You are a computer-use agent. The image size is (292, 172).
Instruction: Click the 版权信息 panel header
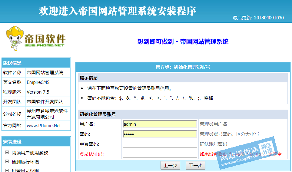[36, 63]
